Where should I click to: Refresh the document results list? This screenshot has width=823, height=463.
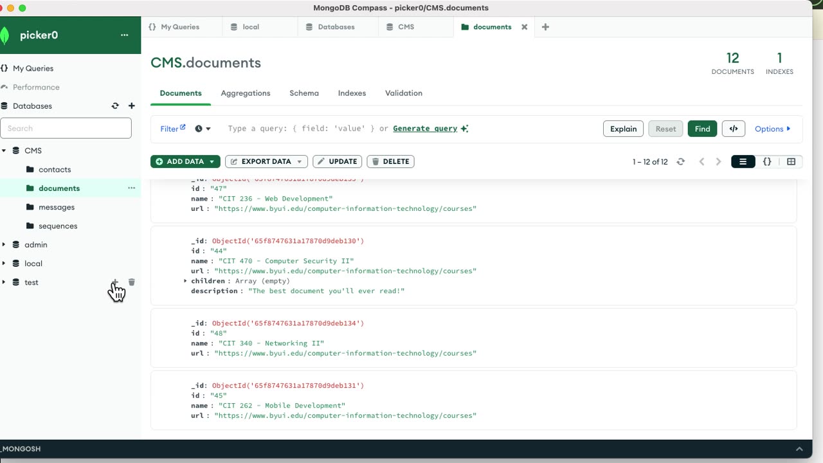click(681, 162)
